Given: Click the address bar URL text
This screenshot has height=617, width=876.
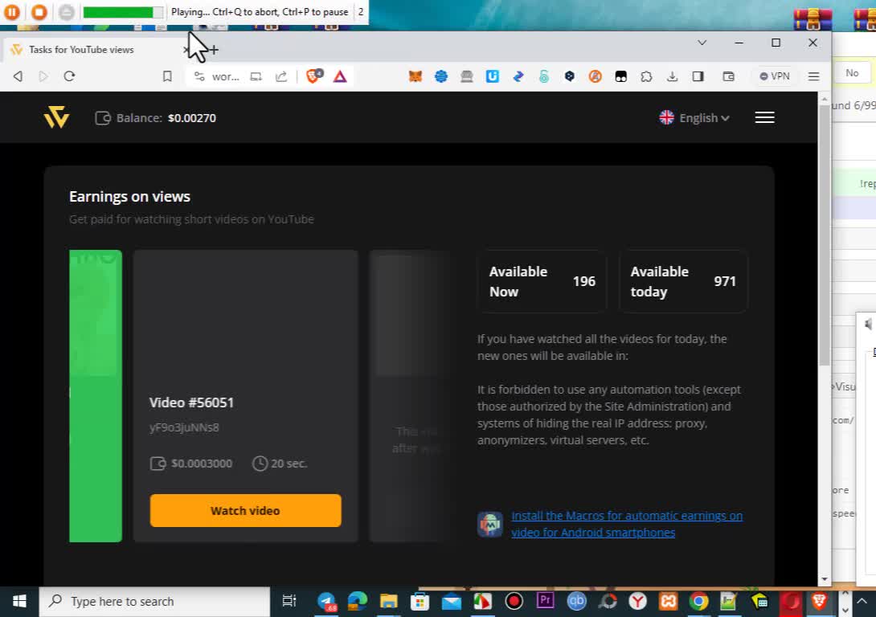Looking at the screenshot, I should [x=226, y=76].
